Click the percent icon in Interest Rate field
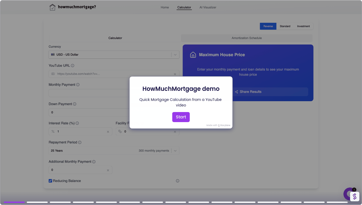The width and height of the screenshot is (362, 205). 53,131
